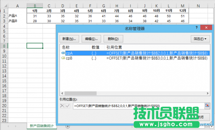The height and width of the screenshot is (130, 215).
Task: Click the 1月 header cell
Action: [x=35, y=11]
